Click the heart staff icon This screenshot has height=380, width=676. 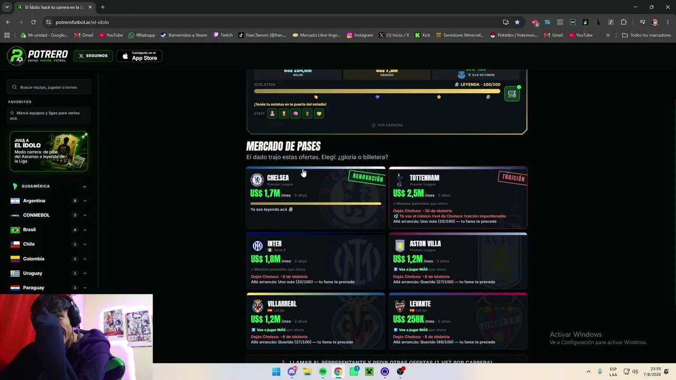tap(319, 113)
